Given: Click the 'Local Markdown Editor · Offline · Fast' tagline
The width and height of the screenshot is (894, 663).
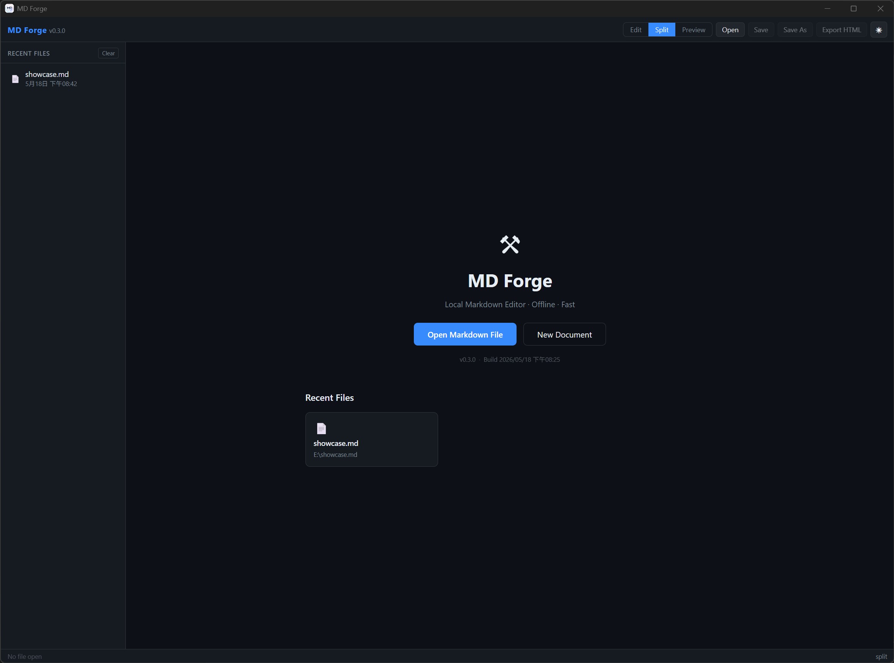Looking at the screenshot, I should 509,305.
